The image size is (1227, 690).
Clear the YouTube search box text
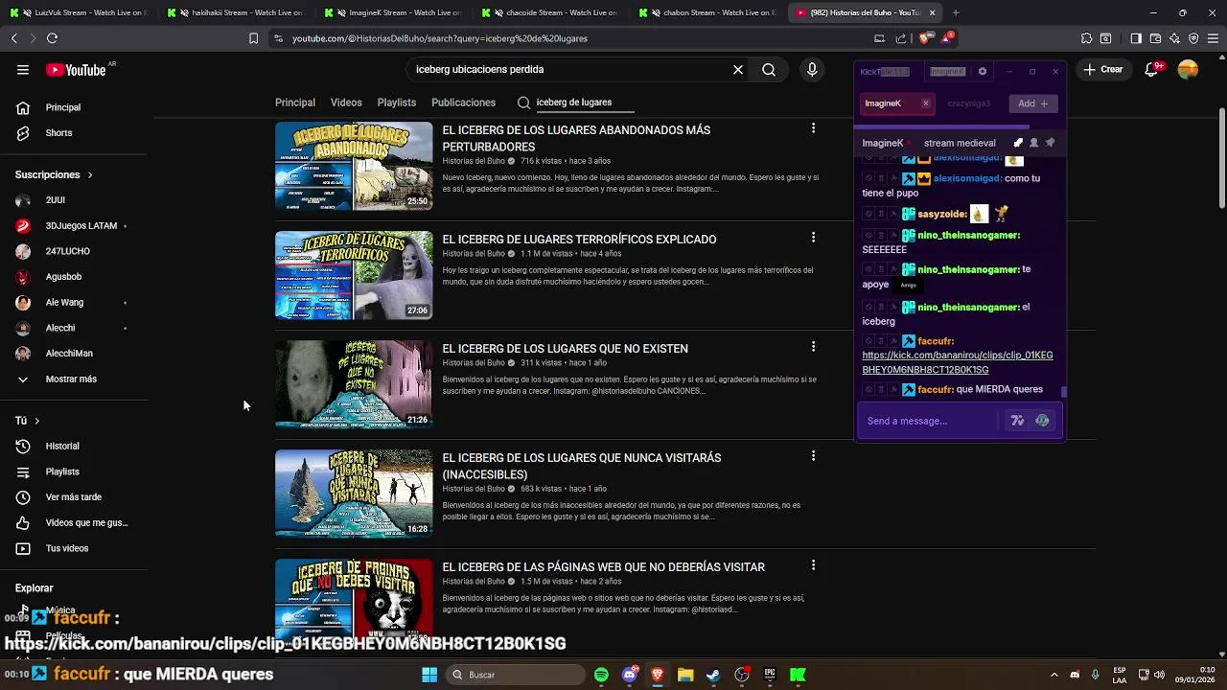point(738,70)
